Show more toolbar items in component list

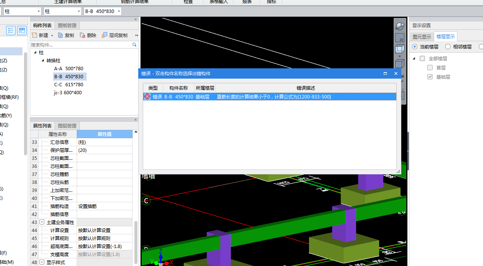[x=136, y=35]
